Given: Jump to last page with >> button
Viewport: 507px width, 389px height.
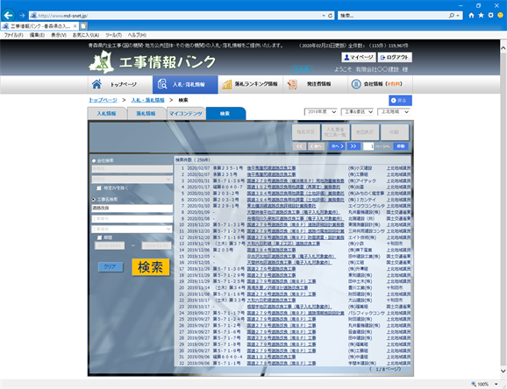Looking at the screenshot, I should click(x=353, y=146).
